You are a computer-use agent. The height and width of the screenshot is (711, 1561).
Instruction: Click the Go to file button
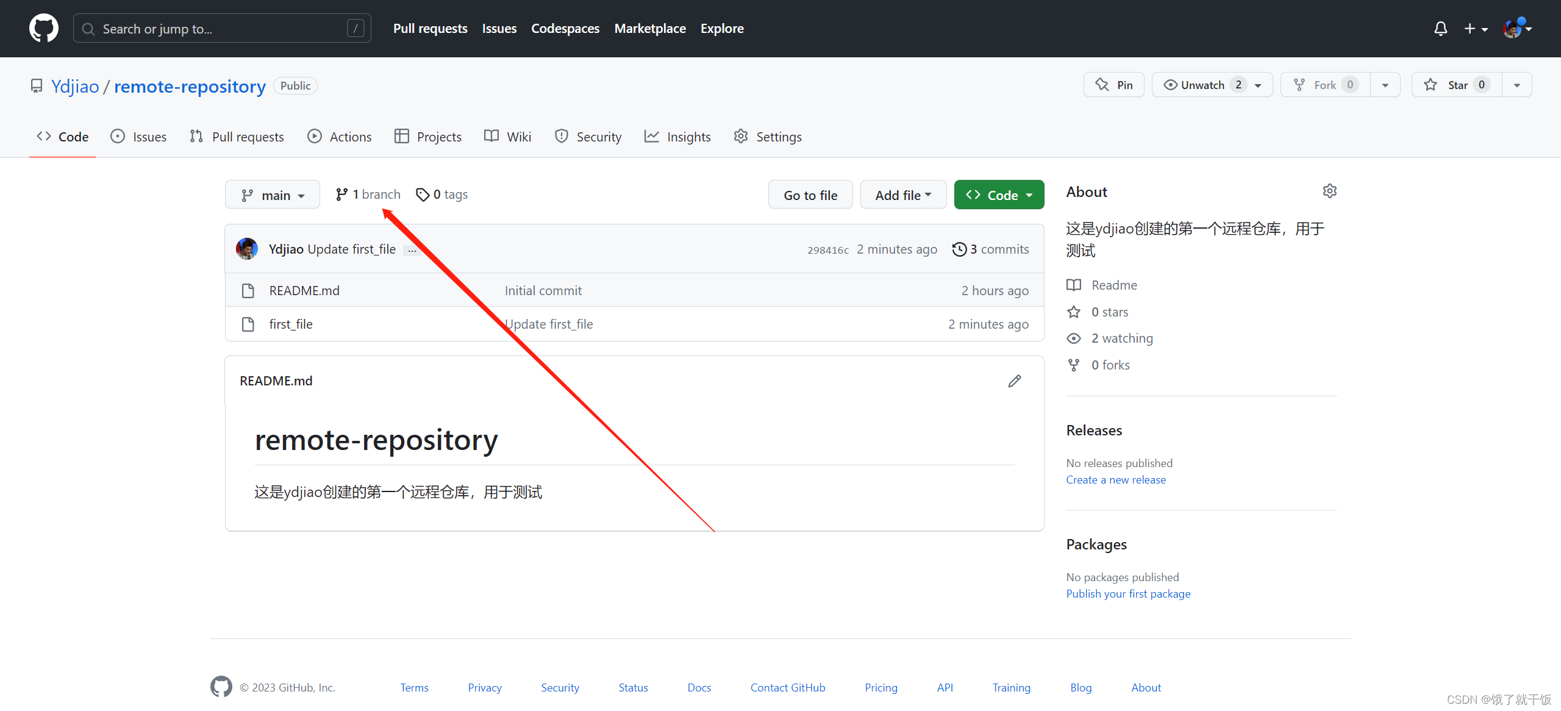810,195
